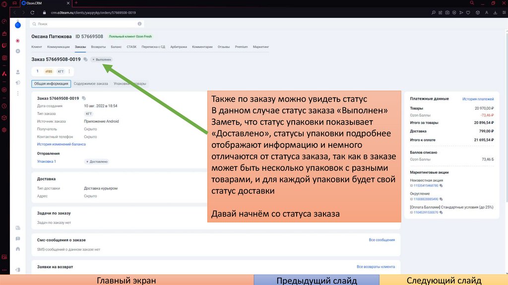Image resolution: width=508 pixels, height=285 pixels.
Task: Open the browser zoom magnifier icon
Action: [x=434, y=12]
